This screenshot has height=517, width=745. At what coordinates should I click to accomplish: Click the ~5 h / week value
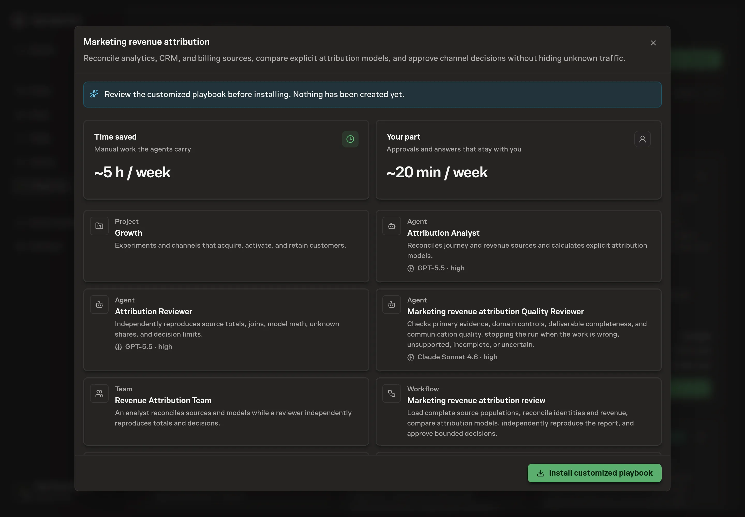coord(132,172)
